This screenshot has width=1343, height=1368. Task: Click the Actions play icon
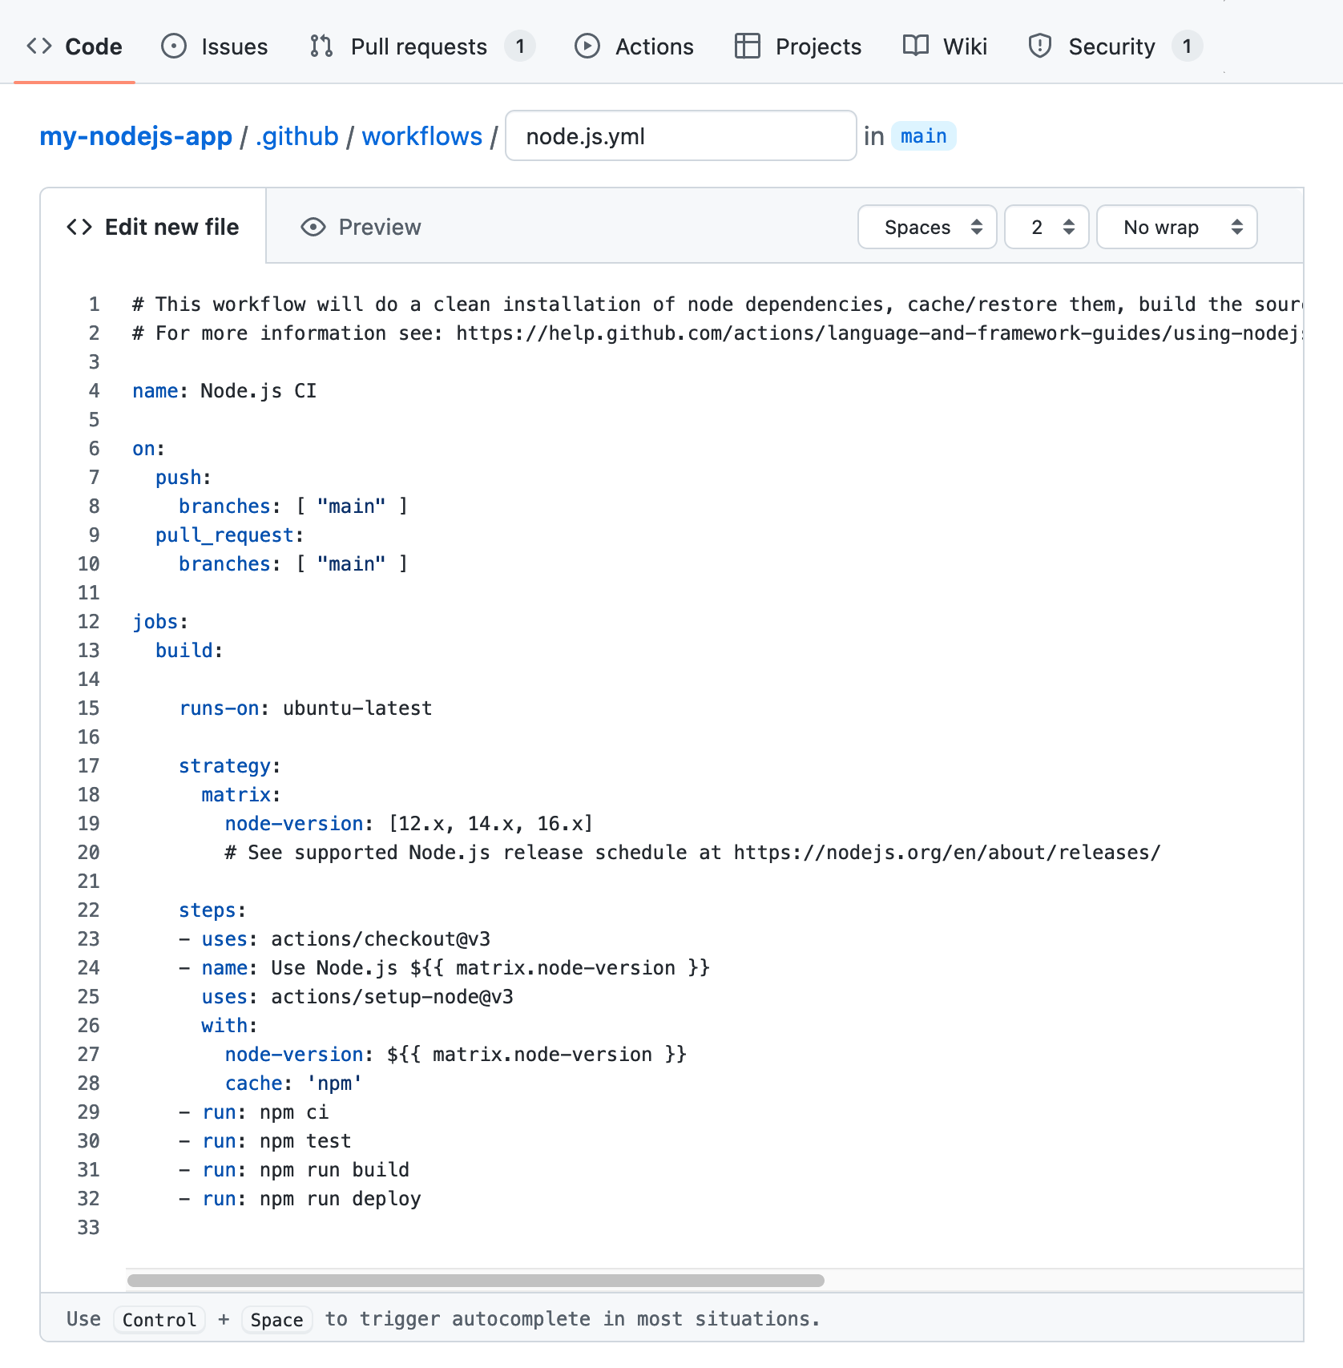(x=587, y=46)
